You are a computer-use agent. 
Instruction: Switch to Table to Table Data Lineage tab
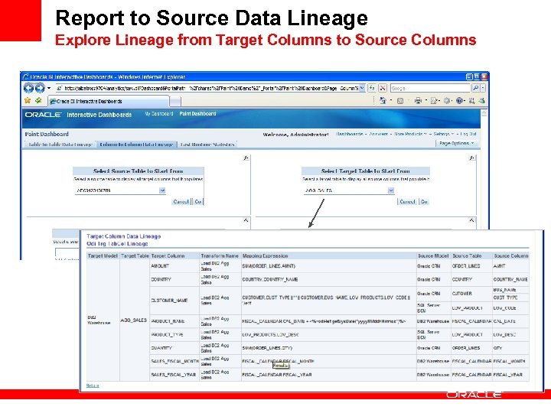point(60,145)
